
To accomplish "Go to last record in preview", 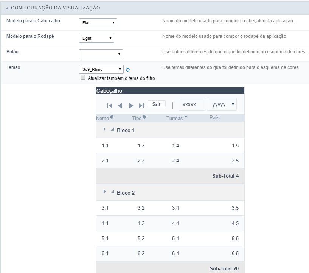I will [x=141, y=106].
